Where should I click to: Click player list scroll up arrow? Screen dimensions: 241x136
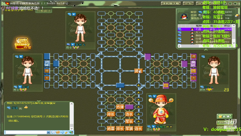[x=234, y=26]
